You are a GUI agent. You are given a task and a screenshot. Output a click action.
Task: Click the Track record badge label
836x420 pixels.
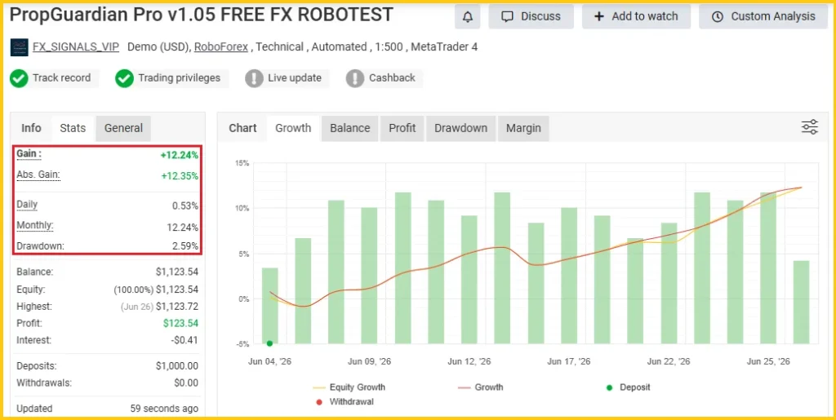coord(61,78)
